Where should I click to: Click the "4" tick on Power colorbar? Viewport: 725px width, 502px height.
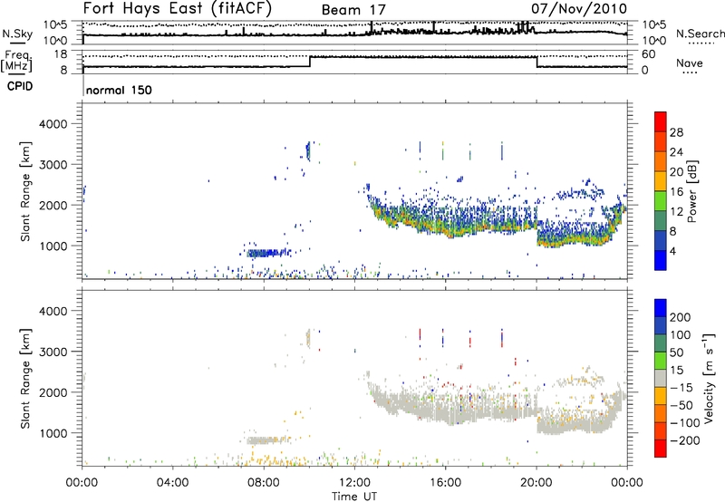673,251
